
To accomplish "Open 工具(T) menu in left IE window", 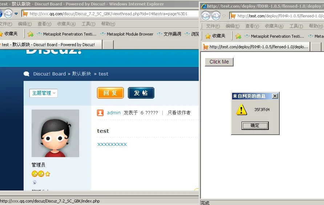I will coord(88,24).
